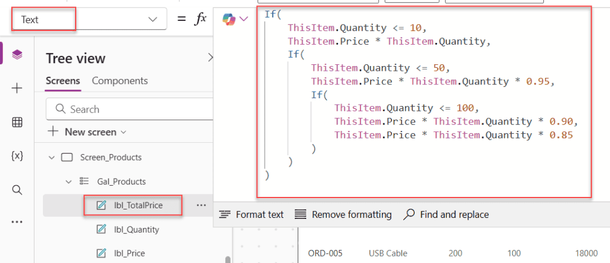
Task: Switch to the Components tab
Action: [x=120, y=81]
